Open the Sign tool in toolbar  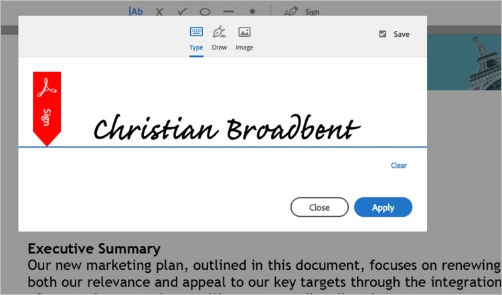click(x=302, y=11)
